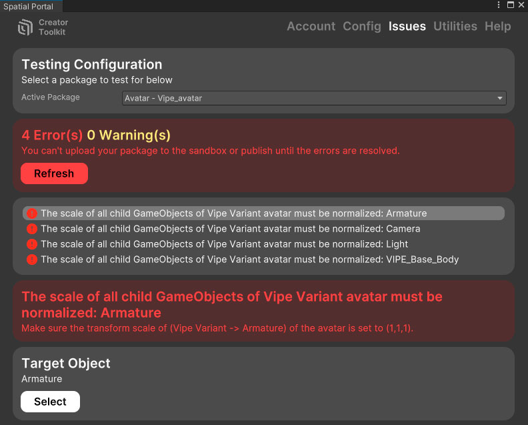Open the Help tab
This screenshot has width=528, height=425.
498,27
